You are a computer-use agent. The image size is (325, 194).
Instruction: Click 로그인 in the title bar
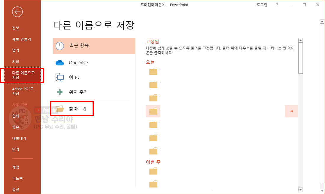(262, 5)
